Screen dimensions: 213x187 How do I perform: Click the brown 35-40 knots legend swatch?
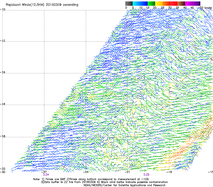pyautogui.click(x=181, y=3)
